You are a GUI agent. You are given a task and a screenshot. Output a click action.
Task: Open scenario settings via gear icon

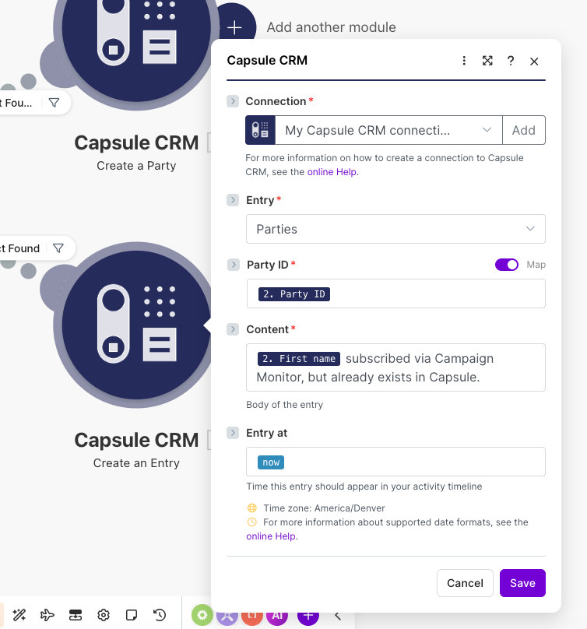coord(104,615)
